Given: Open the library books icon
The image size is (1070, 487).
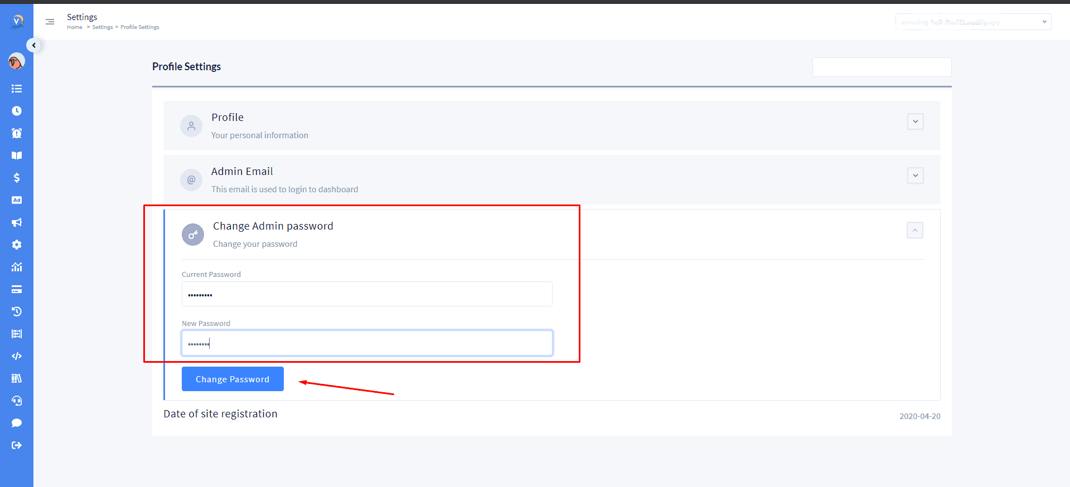Looking at the screenshot, I should (x=17, y=378).
